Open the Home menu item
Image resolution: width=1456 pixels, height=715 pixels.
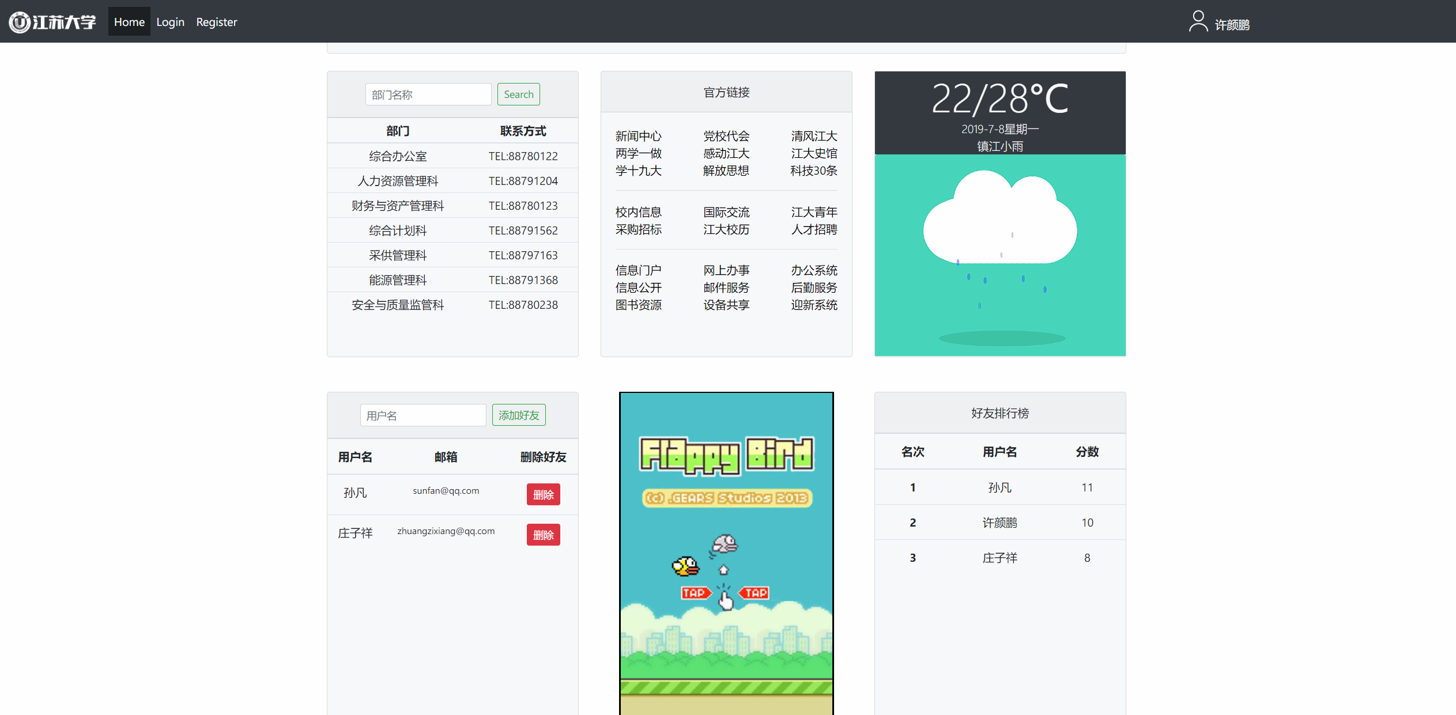pyautogui.click(x=129, y=22)
